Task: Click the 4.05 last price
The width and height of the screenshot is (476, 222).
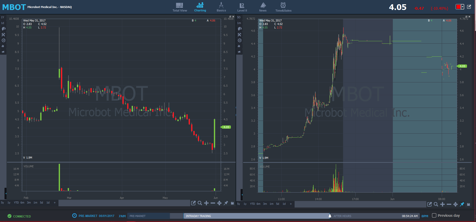Action: pyautogui.click(x=398, y=7)
